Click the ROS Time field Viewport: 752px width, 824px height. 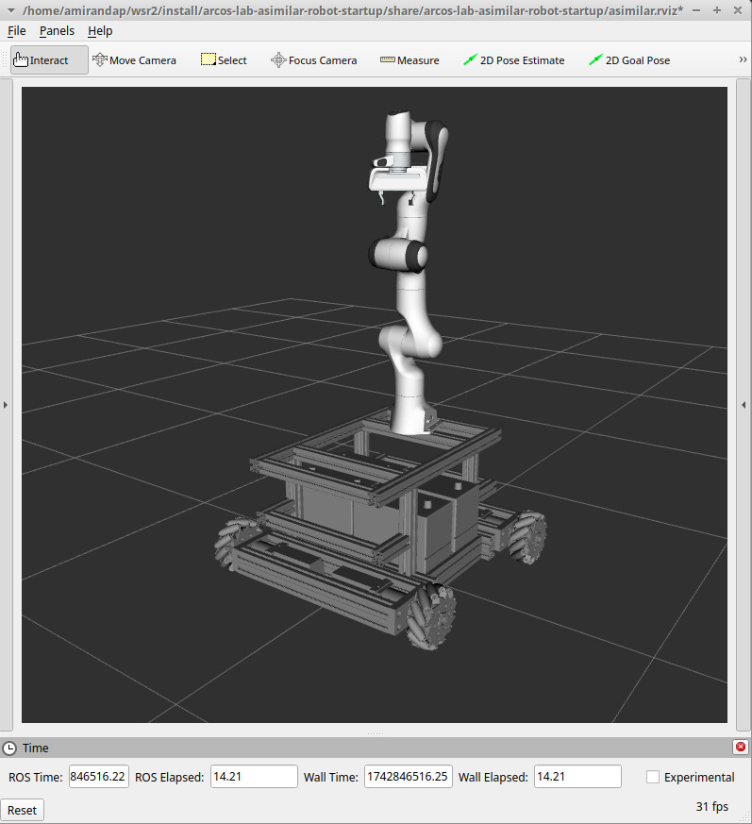coord(98,777)
